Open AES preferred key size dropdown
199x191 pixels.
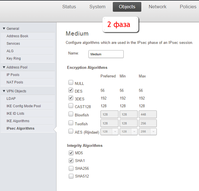click(109, 131)
